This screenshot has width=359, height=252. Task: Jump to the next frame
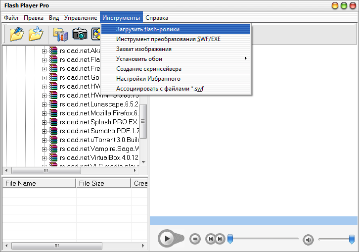coord(220,239)
